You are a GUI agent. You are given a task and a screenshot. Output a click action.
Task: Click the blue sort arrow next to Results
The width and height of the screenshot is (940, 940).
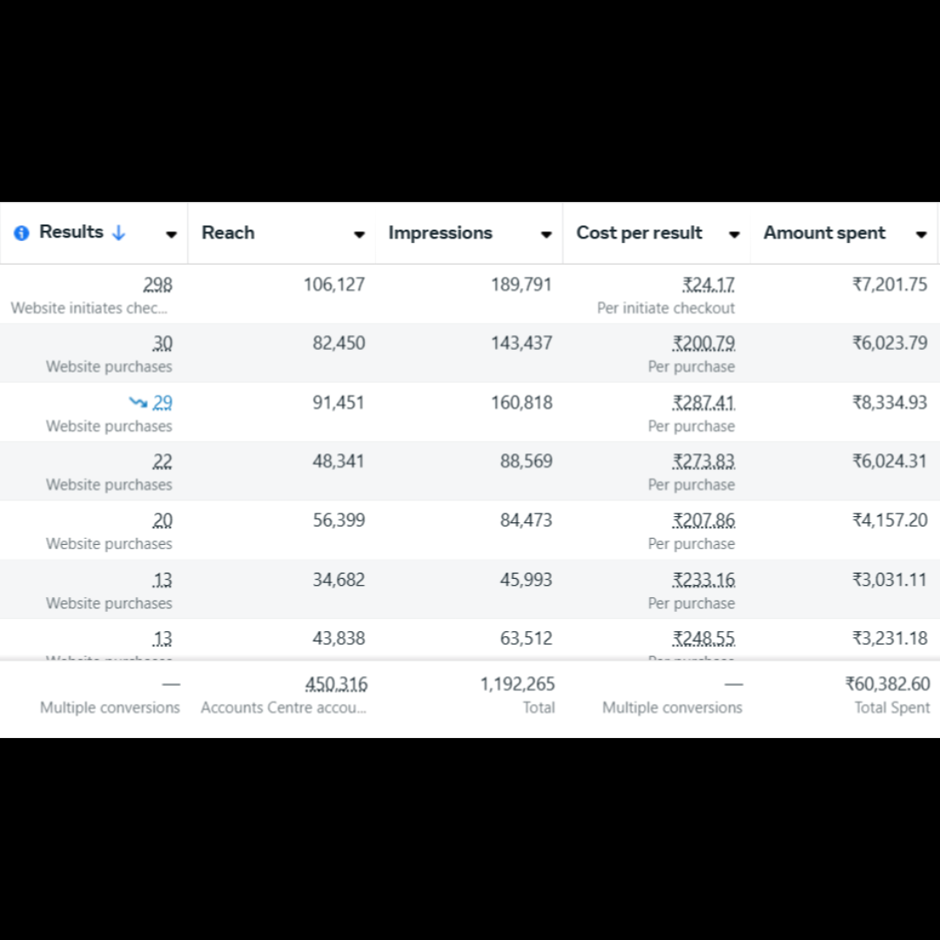pyautogui.click(x=119, y=233)
